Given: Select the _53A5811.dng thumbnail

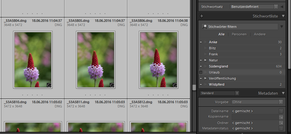Looking at the screenshot, I should click(x=96, y=127).
